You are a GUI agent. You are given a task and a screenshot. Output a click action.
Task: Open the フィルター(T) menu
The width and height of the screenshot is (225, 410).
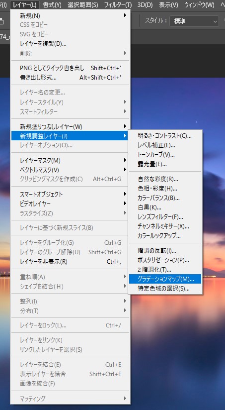coord(118,4)
